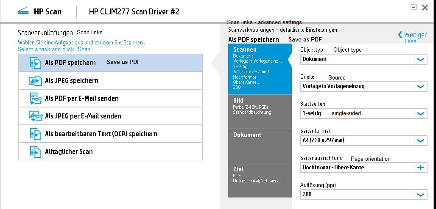Click the Als JPEG per E-Mail senden icon

coord(35,116)
